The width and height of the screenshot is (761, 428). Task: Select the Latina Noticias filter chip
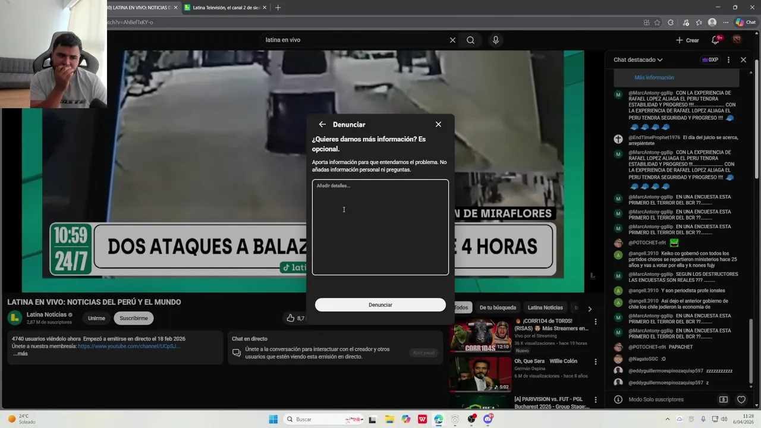pos(545,307)
